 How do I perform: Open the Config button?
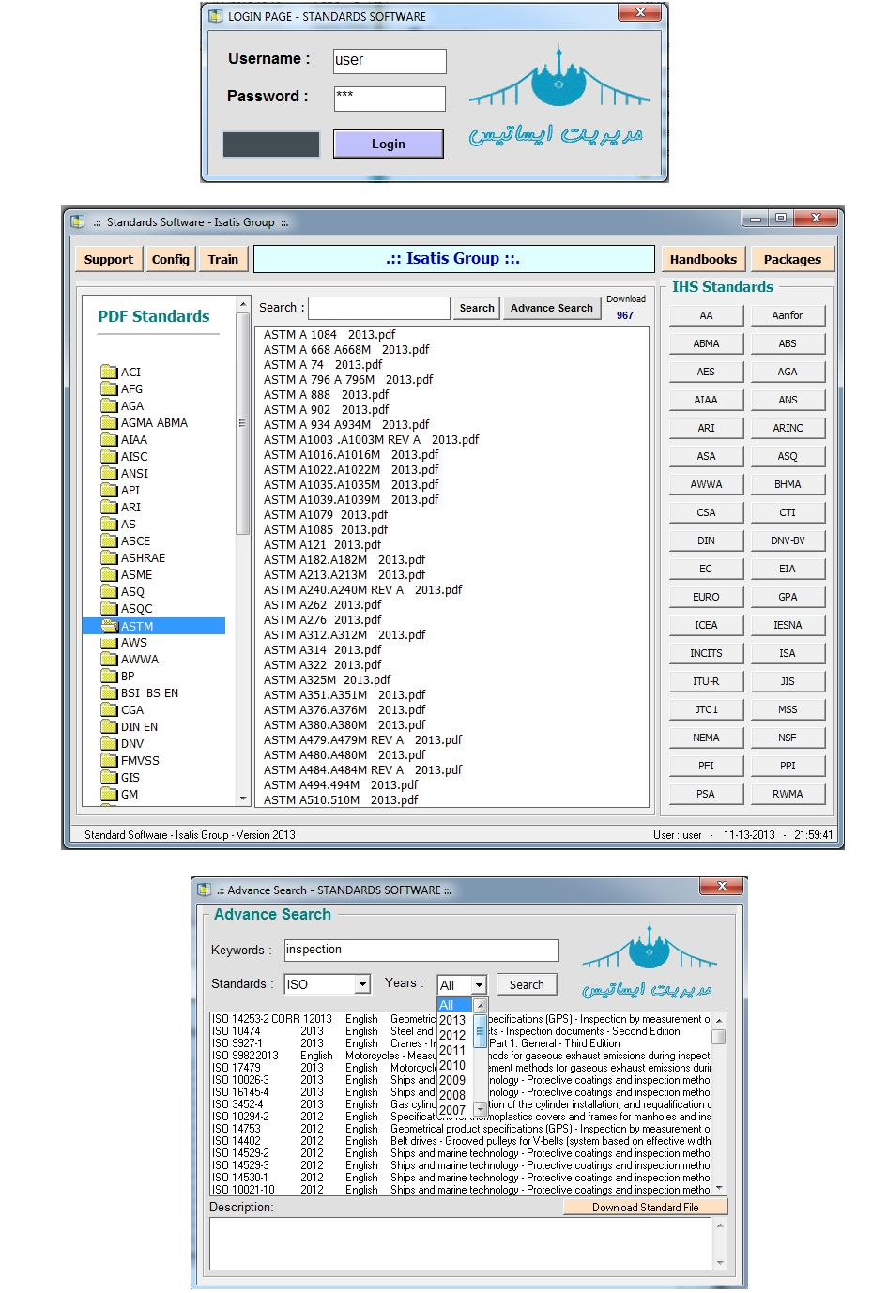click(170, 259)
